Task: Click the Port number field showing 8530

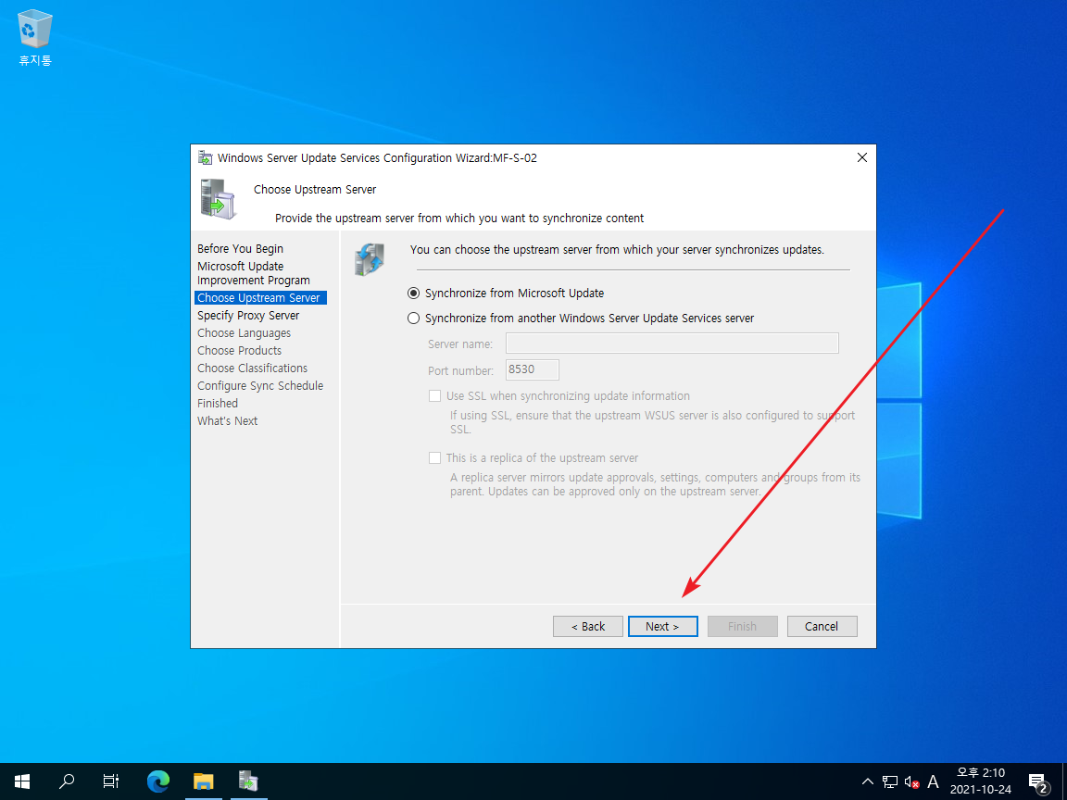Action: pyautogui.click(x=533, y=369)
